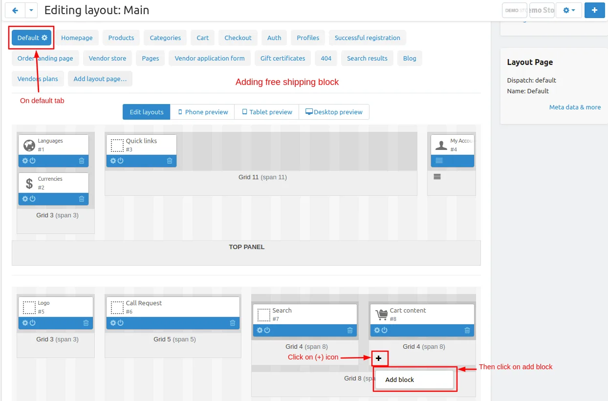Screen dimensions: 608x401
Task: Toggle power for Quick links block
Action: coord(120,161)
